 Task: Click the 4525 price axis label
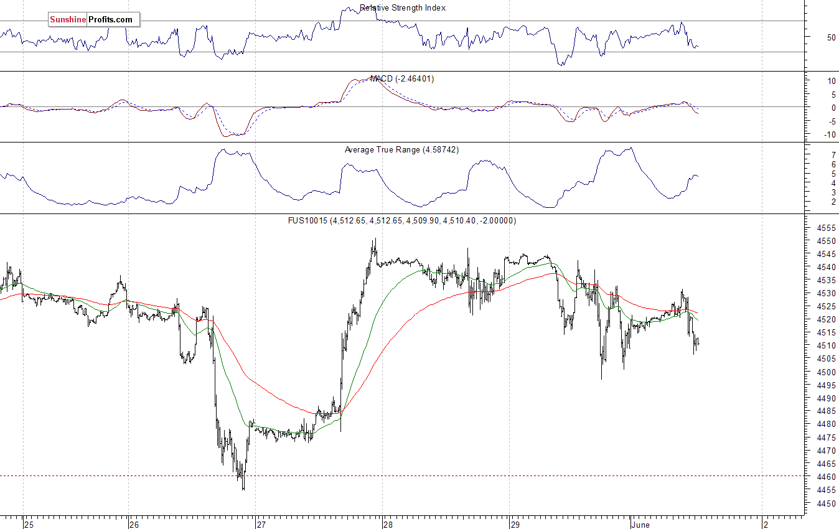coord(825,307)
